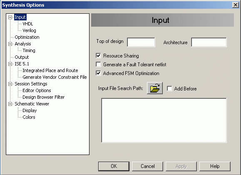The image size is (241, 175).
Task: Confirm settings with the OK button
Action: [x=114, y=166]
